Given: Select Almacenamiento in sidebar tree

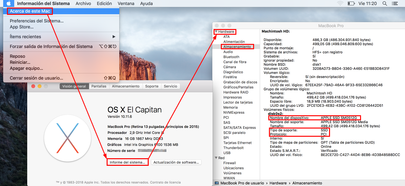Looking at the screenshot, I should (x=237, y=47).
